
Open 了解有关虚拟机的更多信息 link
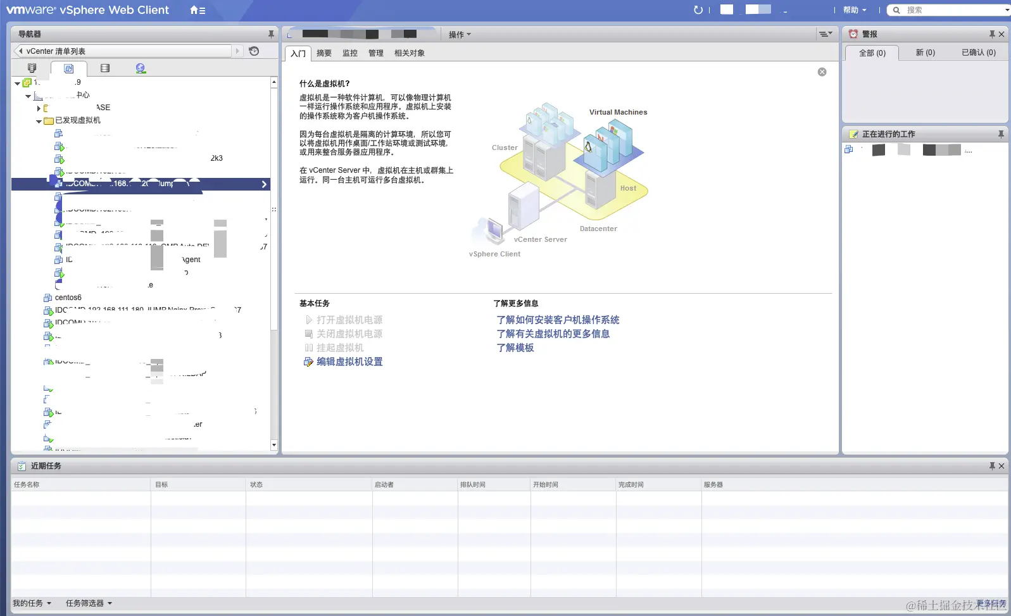click(553, 334)
